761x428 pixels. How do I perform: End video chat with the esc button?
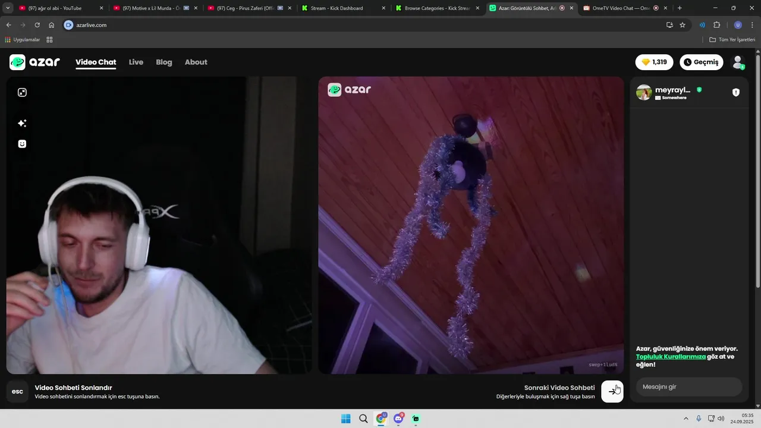pos(17,391)
